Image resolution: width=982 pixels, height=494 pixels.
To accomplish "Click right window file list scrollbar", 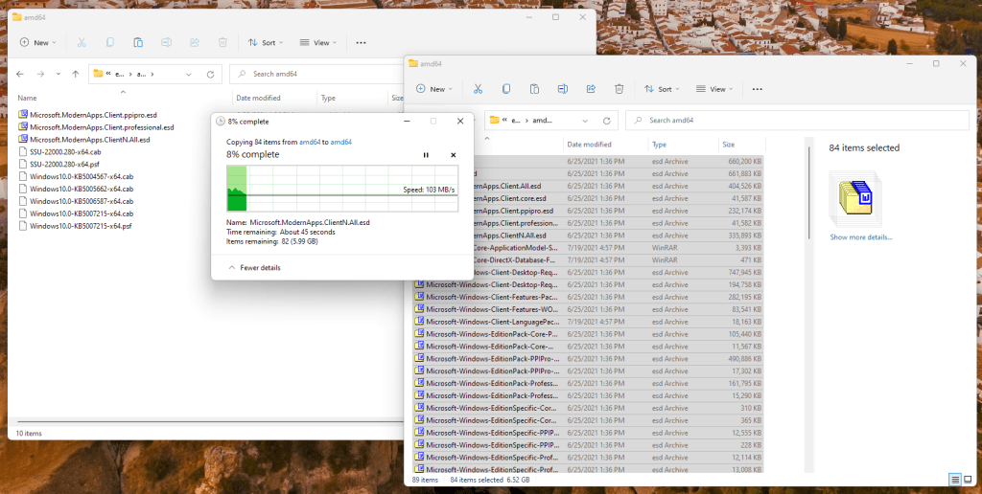I will point(808,193).
